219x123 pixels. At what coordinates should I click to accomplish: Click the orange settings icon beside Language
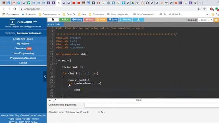[x=216, y=20]
